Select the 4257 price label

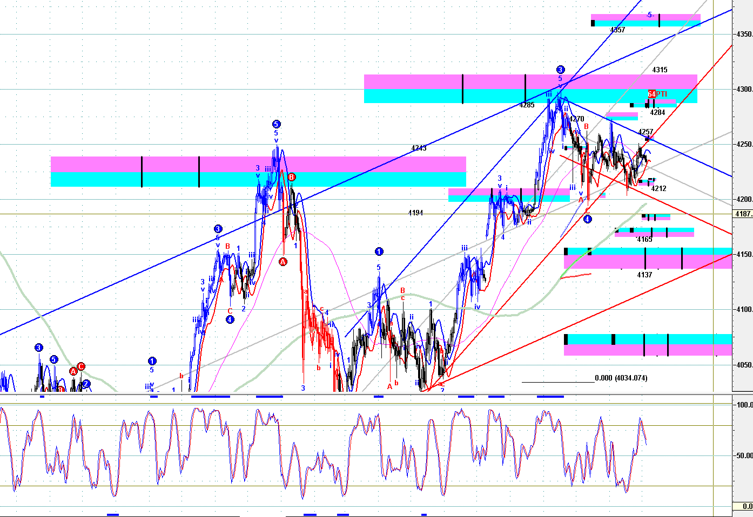pyautogui.click(x=646, y=132)
